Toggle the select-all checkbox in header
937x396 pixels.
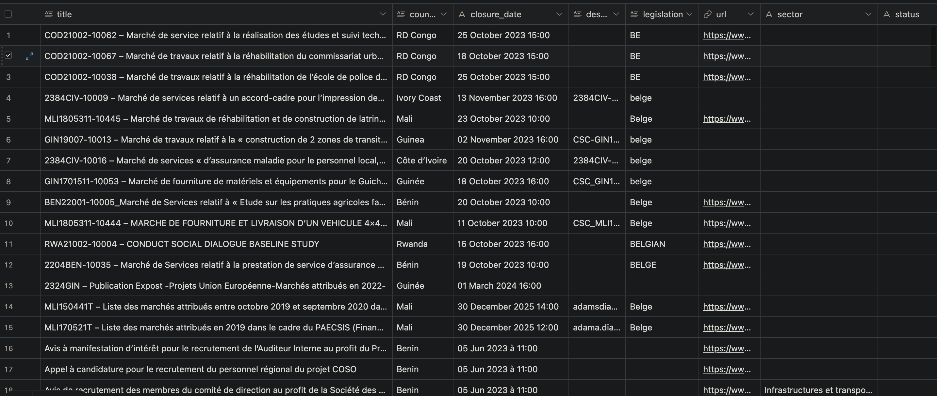coord(8,14)
